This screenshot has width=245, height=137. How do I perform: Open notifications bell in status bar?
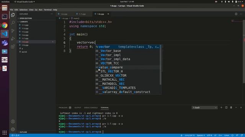tap(242, 135)
